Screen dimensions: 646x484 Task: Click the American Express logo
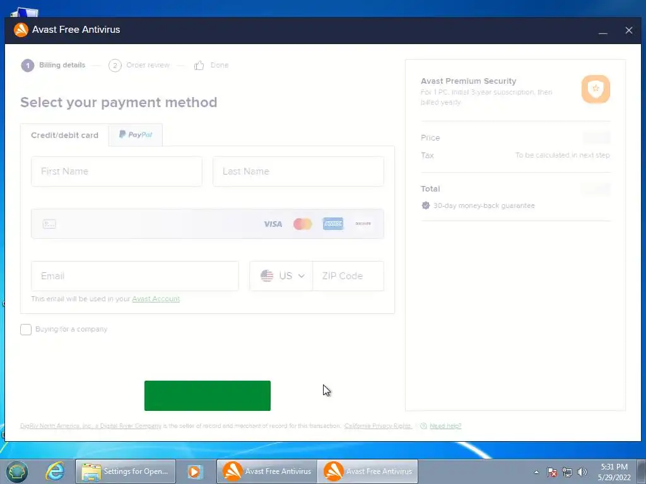pyautogui.click(x=333, y=224)
